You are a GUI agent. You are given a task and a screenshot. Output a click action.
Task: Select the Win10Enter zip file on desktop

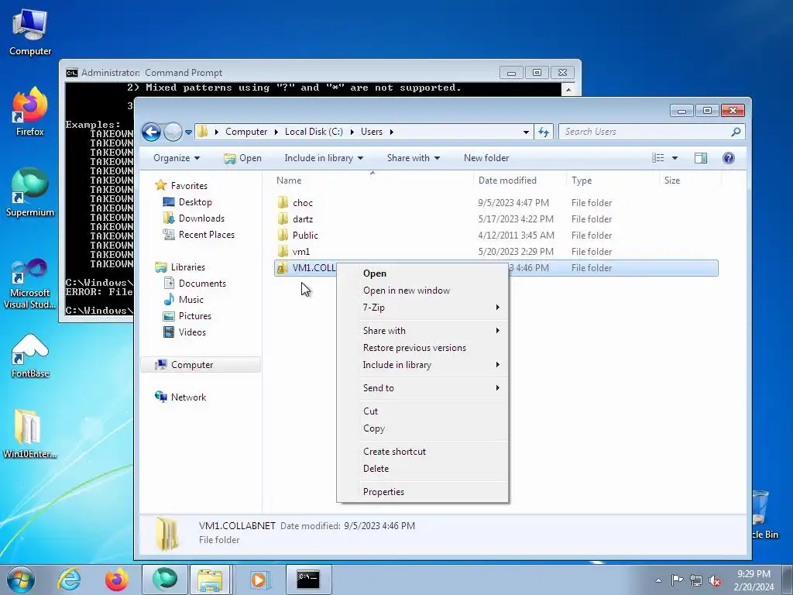30,434
